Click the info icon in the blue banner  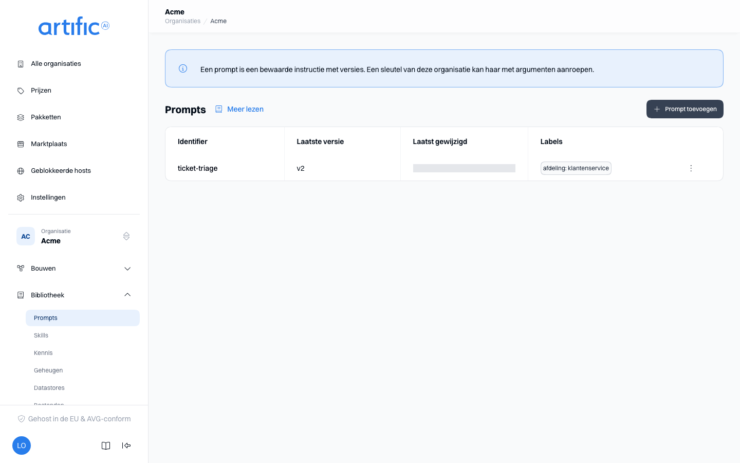[183, 68]
